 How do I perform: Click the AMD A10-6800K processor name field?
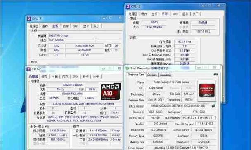(73, 84)
